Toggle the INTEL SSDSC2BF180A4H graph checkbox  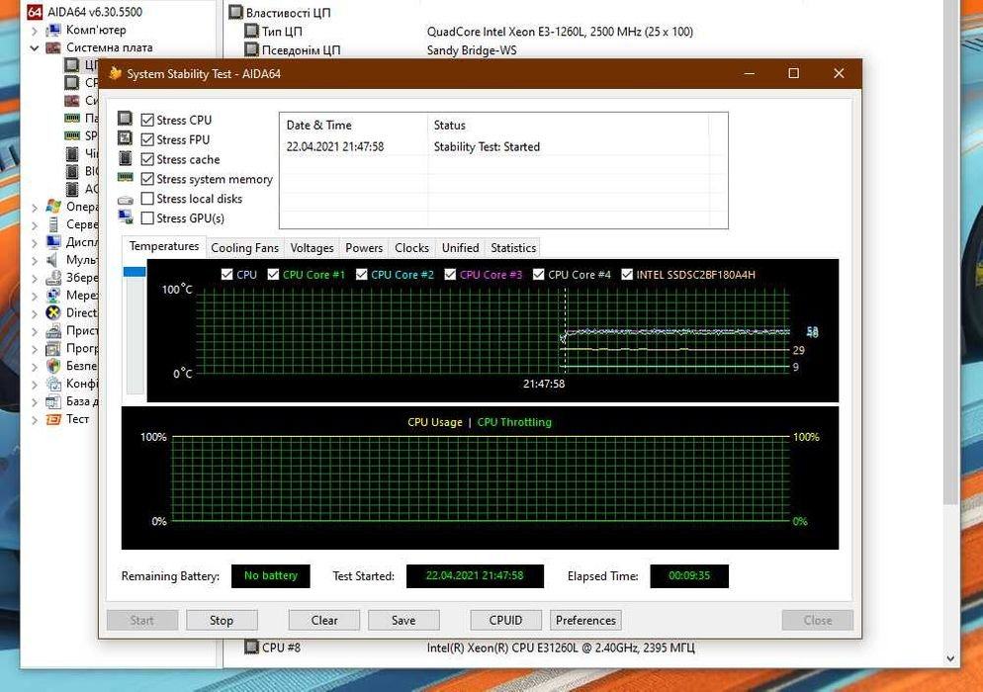pyautogui.click(x=627, y=274)
